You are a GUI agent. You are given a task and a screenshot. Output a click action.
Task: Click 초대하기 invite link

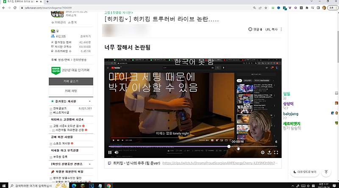coord(86,36)
